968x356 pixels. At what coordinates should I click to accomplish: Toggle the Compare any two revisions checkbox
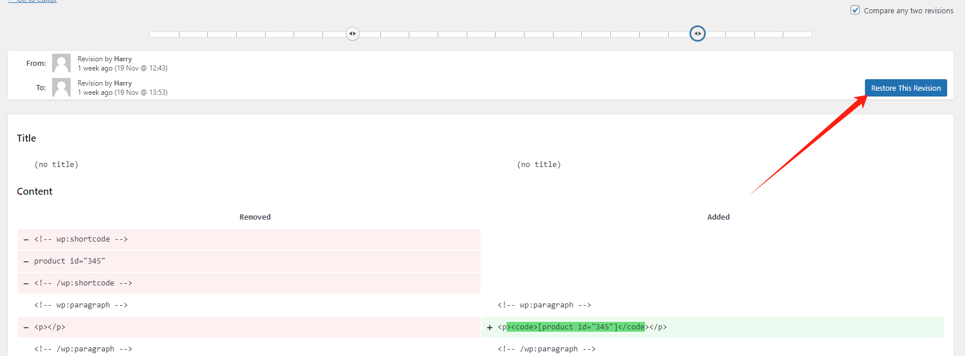click(855, 10)
